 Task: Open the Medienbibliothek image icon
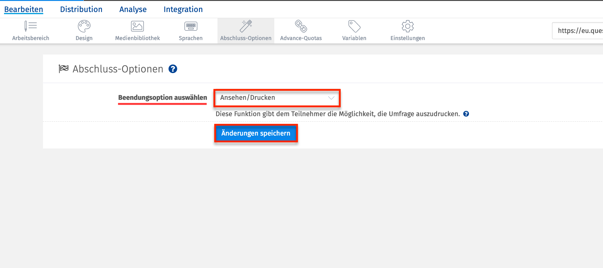pos(137,26)
